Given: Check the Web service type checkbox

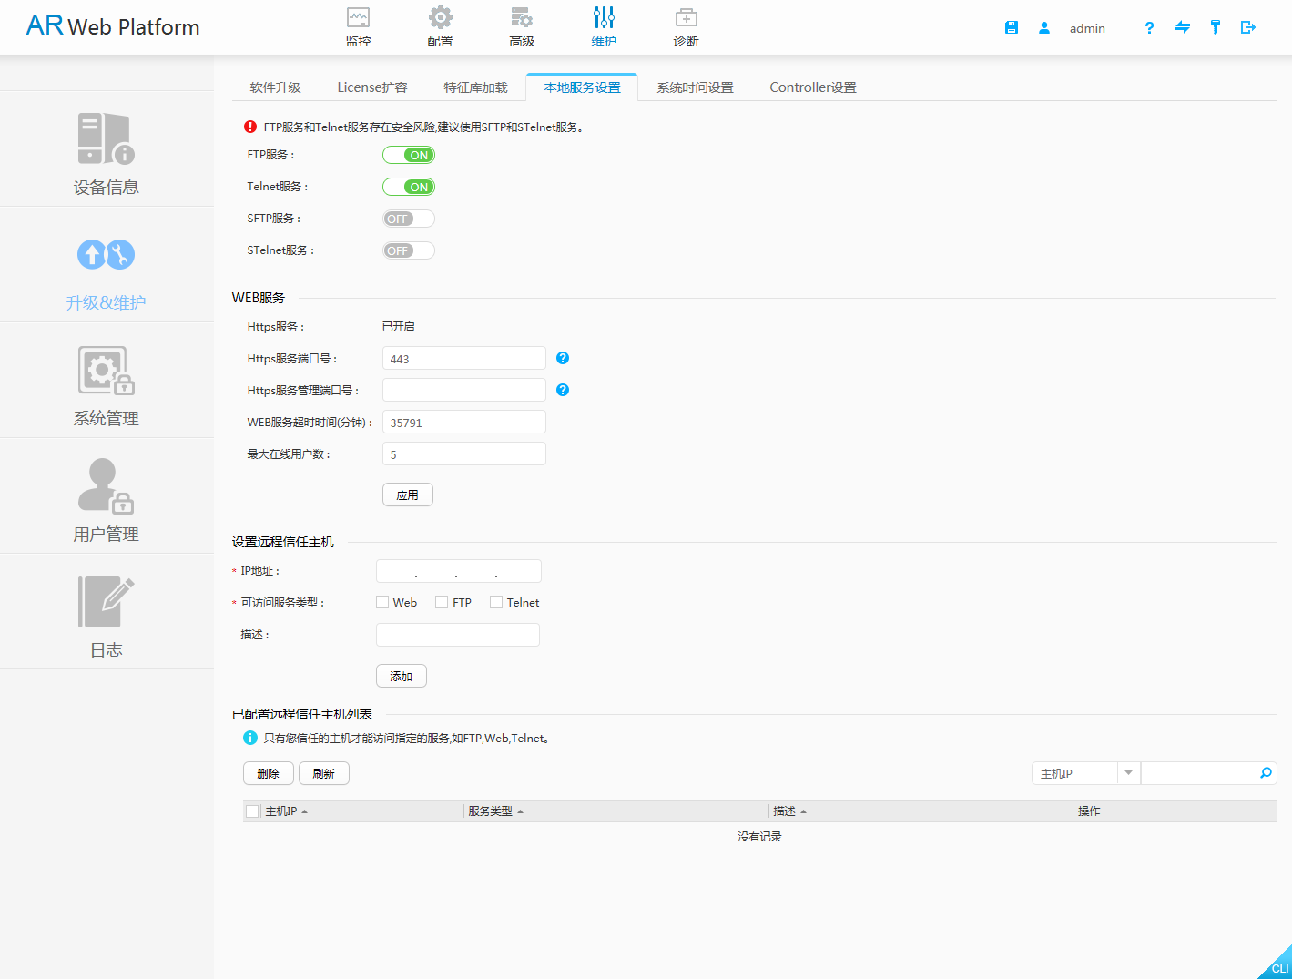Looking at the screenshot, I should pos(382,602).
